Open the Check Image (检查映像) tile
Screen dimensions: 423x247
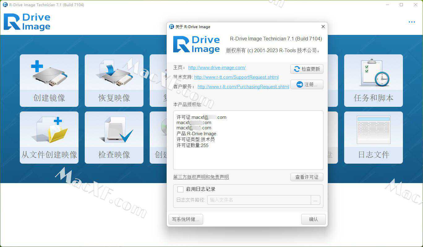(114, 137)
